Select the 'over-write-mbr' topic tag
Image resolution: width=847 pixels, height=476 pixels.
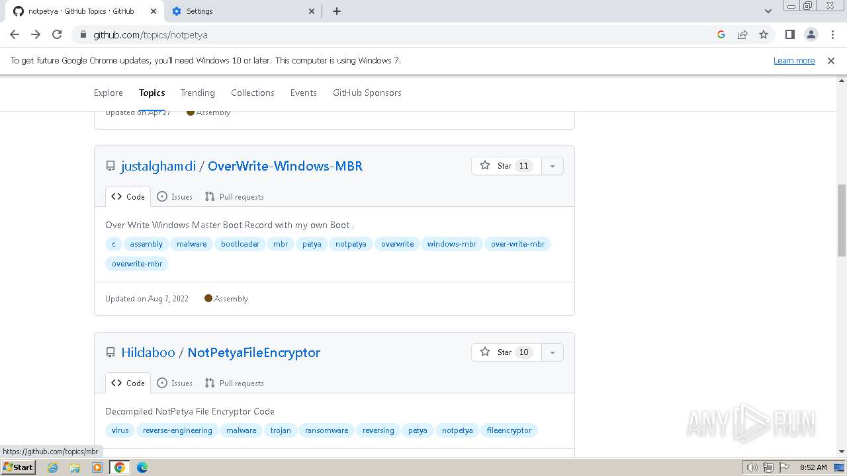tap(517, 244)
